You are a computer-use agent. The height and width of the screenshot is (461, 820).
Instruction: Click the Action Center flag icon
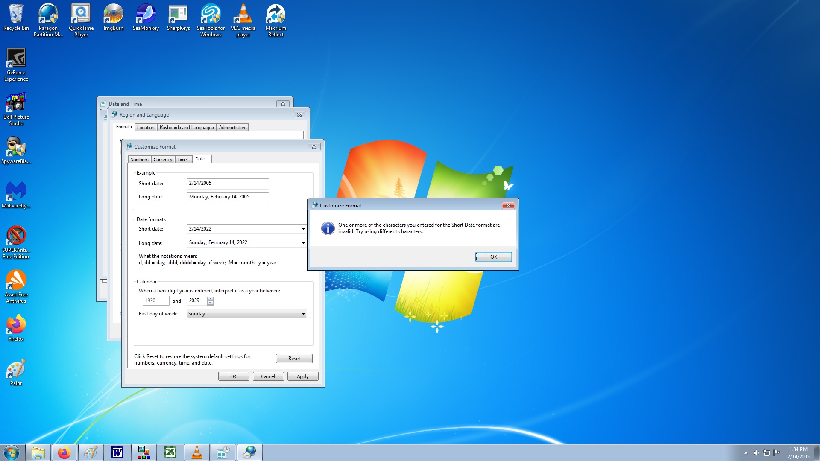point(777,453)
